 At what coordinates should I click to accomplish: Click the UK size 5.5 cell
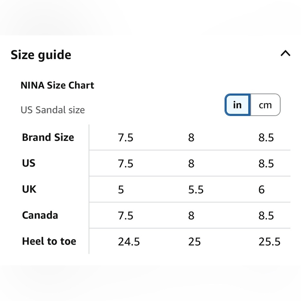pyautogui.click(x=196, y=190)
